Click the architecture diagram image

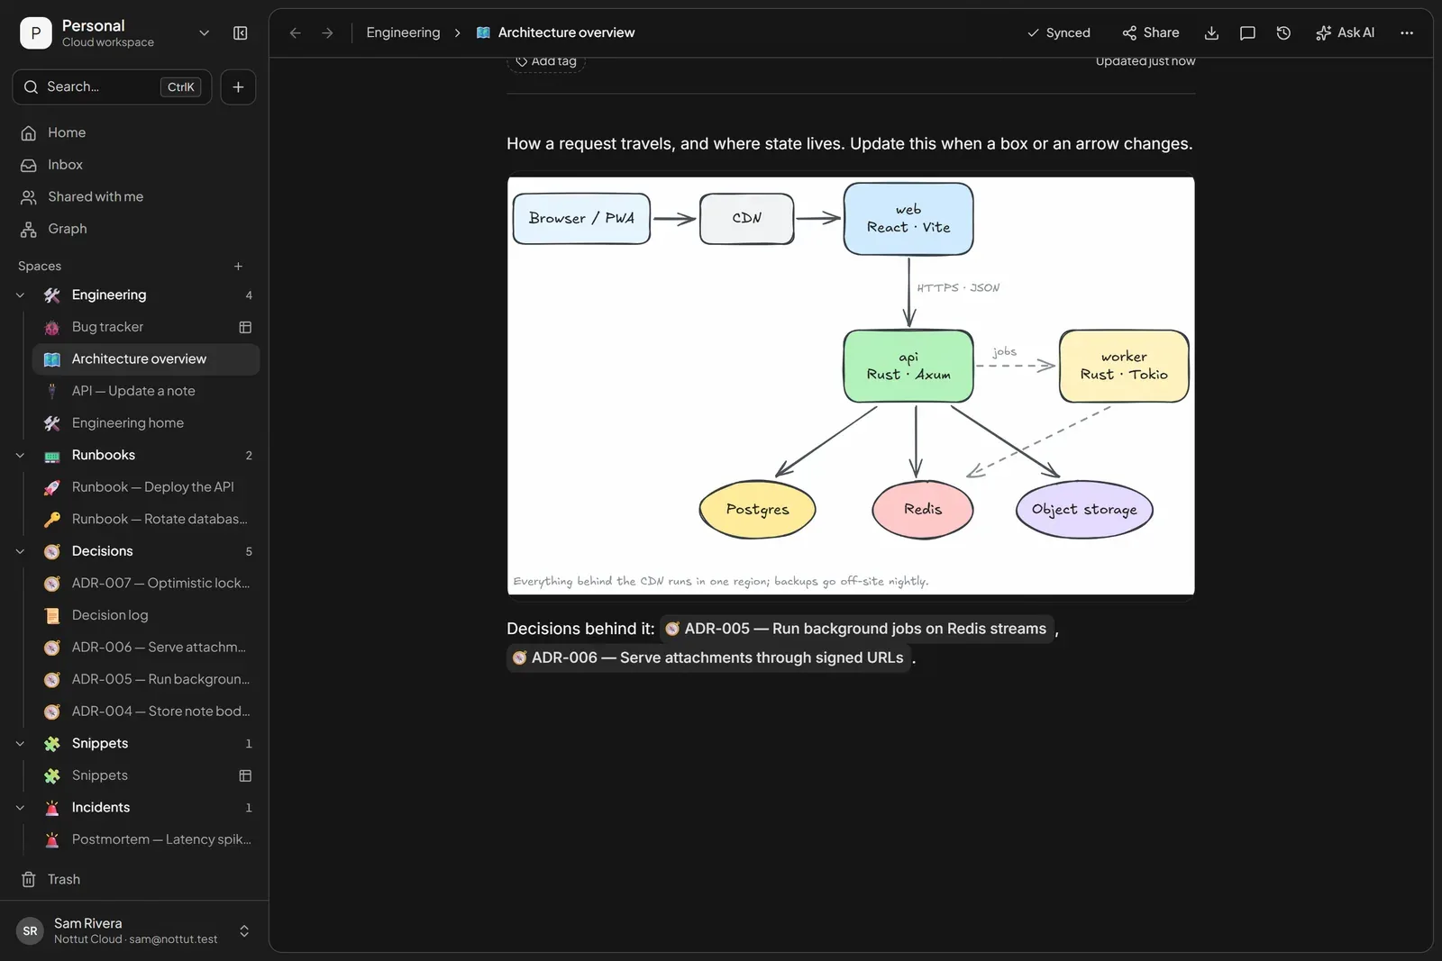coord(851,385)
